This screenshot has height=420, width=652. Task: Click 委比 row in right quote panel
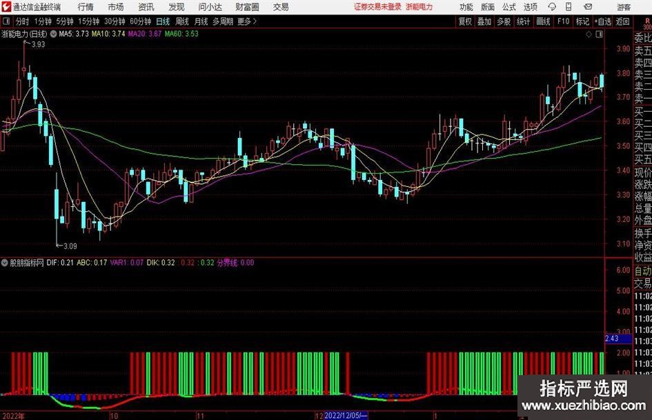coord(642,38)
